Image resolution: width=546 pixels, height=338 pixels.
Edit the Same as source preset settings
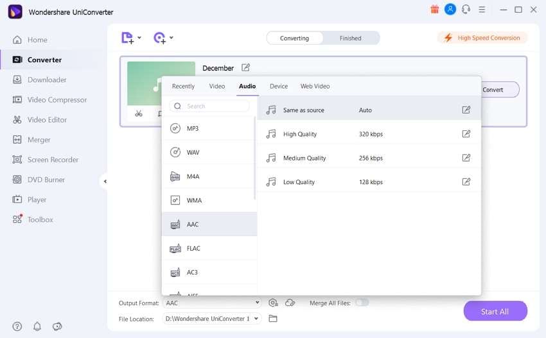466,110
